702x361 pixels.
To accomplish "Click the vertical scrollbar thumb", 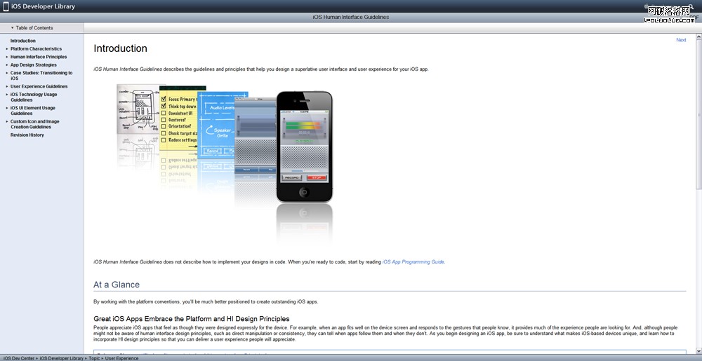I will click(x=699, y=114).
